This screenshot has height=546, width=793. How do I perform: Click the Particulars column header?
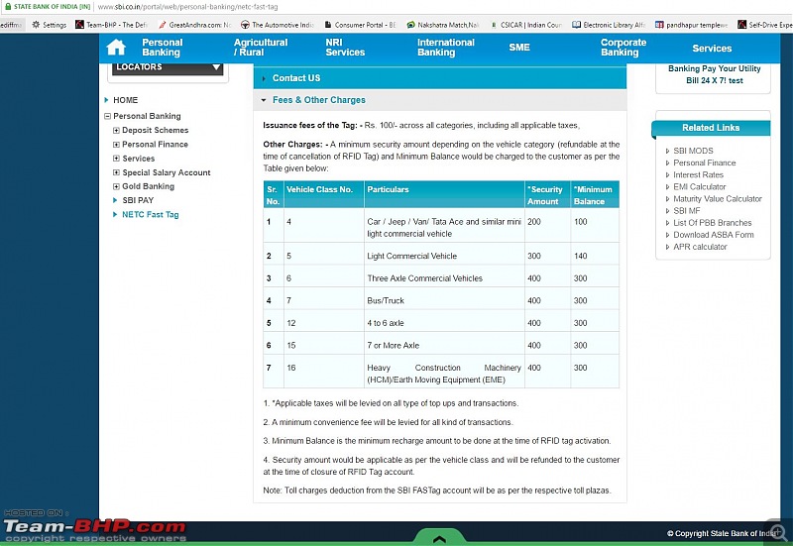(444, 194)
